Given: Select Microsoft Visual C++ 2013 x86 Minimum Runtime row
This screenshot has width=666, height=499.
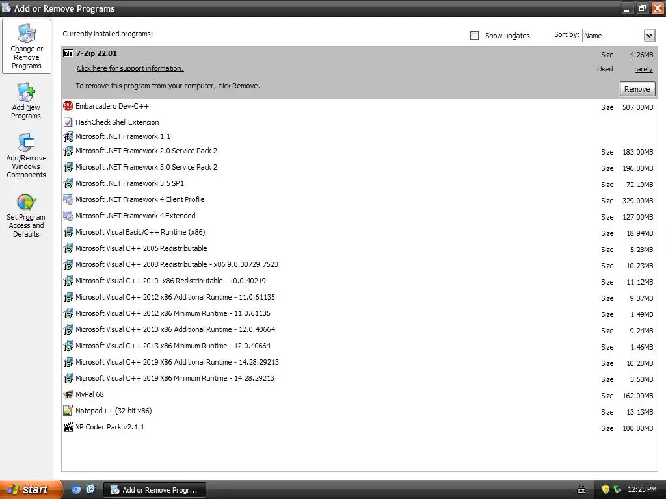Looking at the screenshot, I should pyautogui.click(x=359, y=346).
